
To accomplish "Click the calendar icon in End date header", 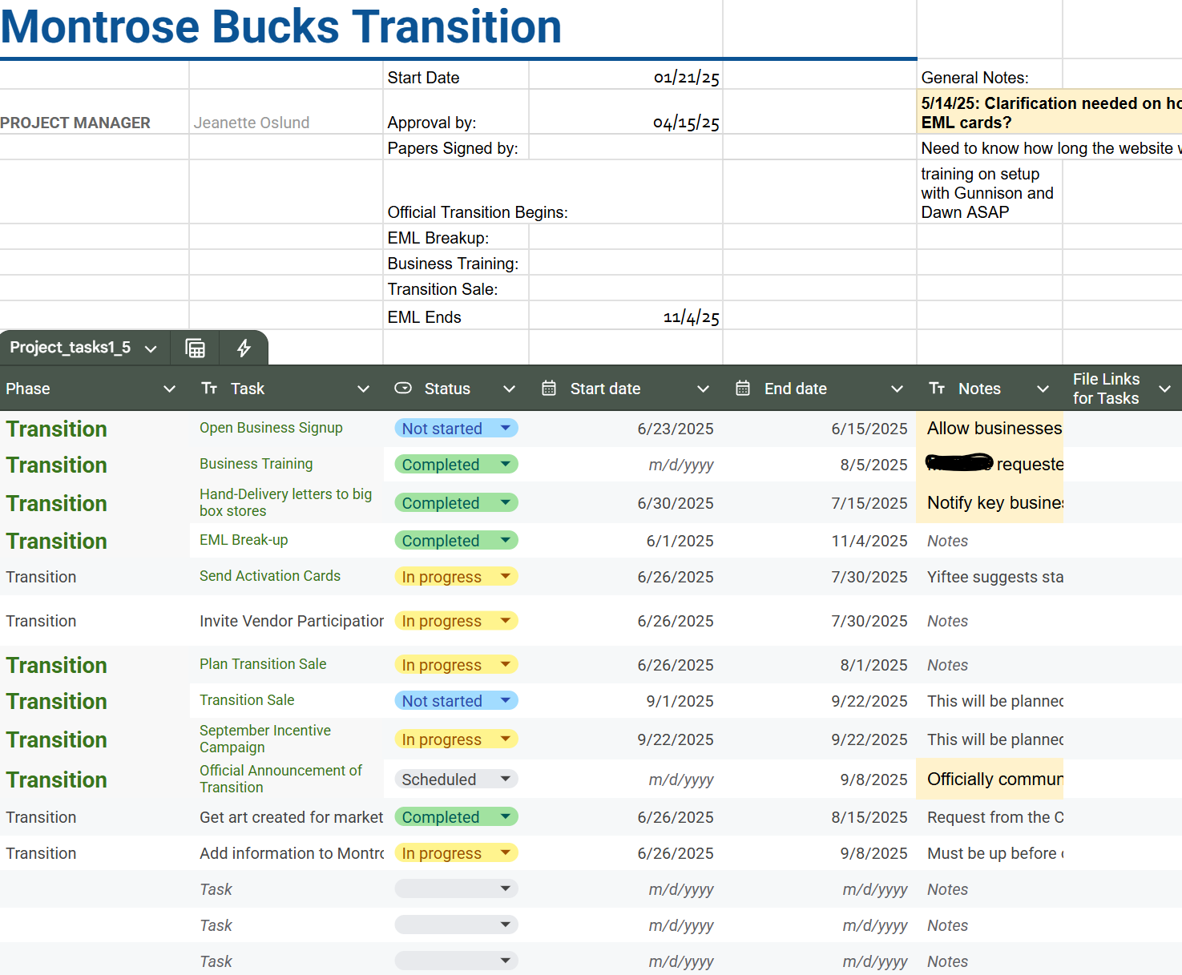I will 743,389.
